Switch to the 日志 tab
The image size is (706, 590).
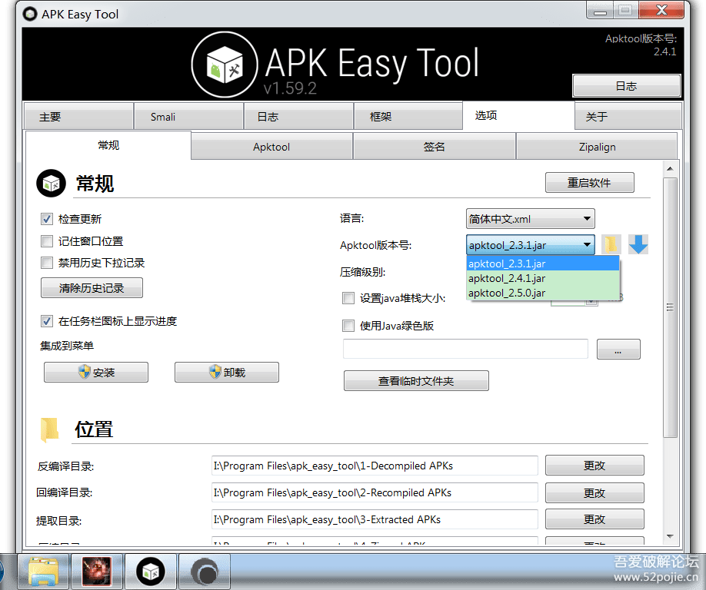298,117
